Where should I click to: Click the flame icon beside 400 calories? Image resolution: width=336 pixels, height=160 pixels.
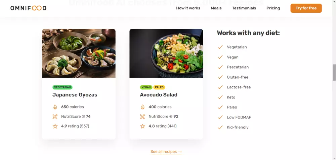(x=142, y=107)
